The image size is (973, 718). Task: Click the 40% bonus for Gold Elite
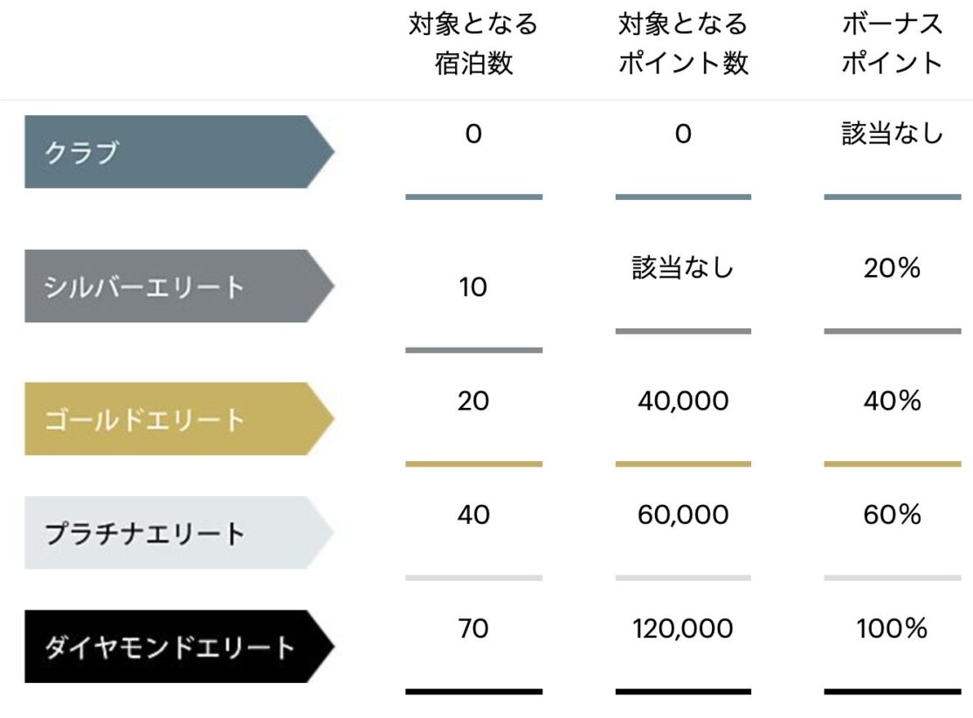[893, 401]
